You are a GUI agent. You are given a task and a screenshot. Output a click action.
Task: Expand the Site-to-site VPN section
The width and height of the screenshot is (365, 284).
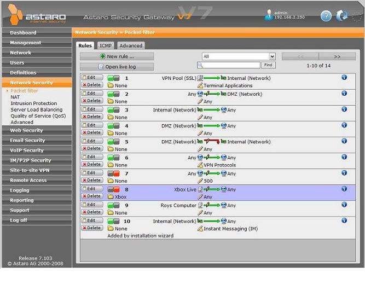pos(30,170)
